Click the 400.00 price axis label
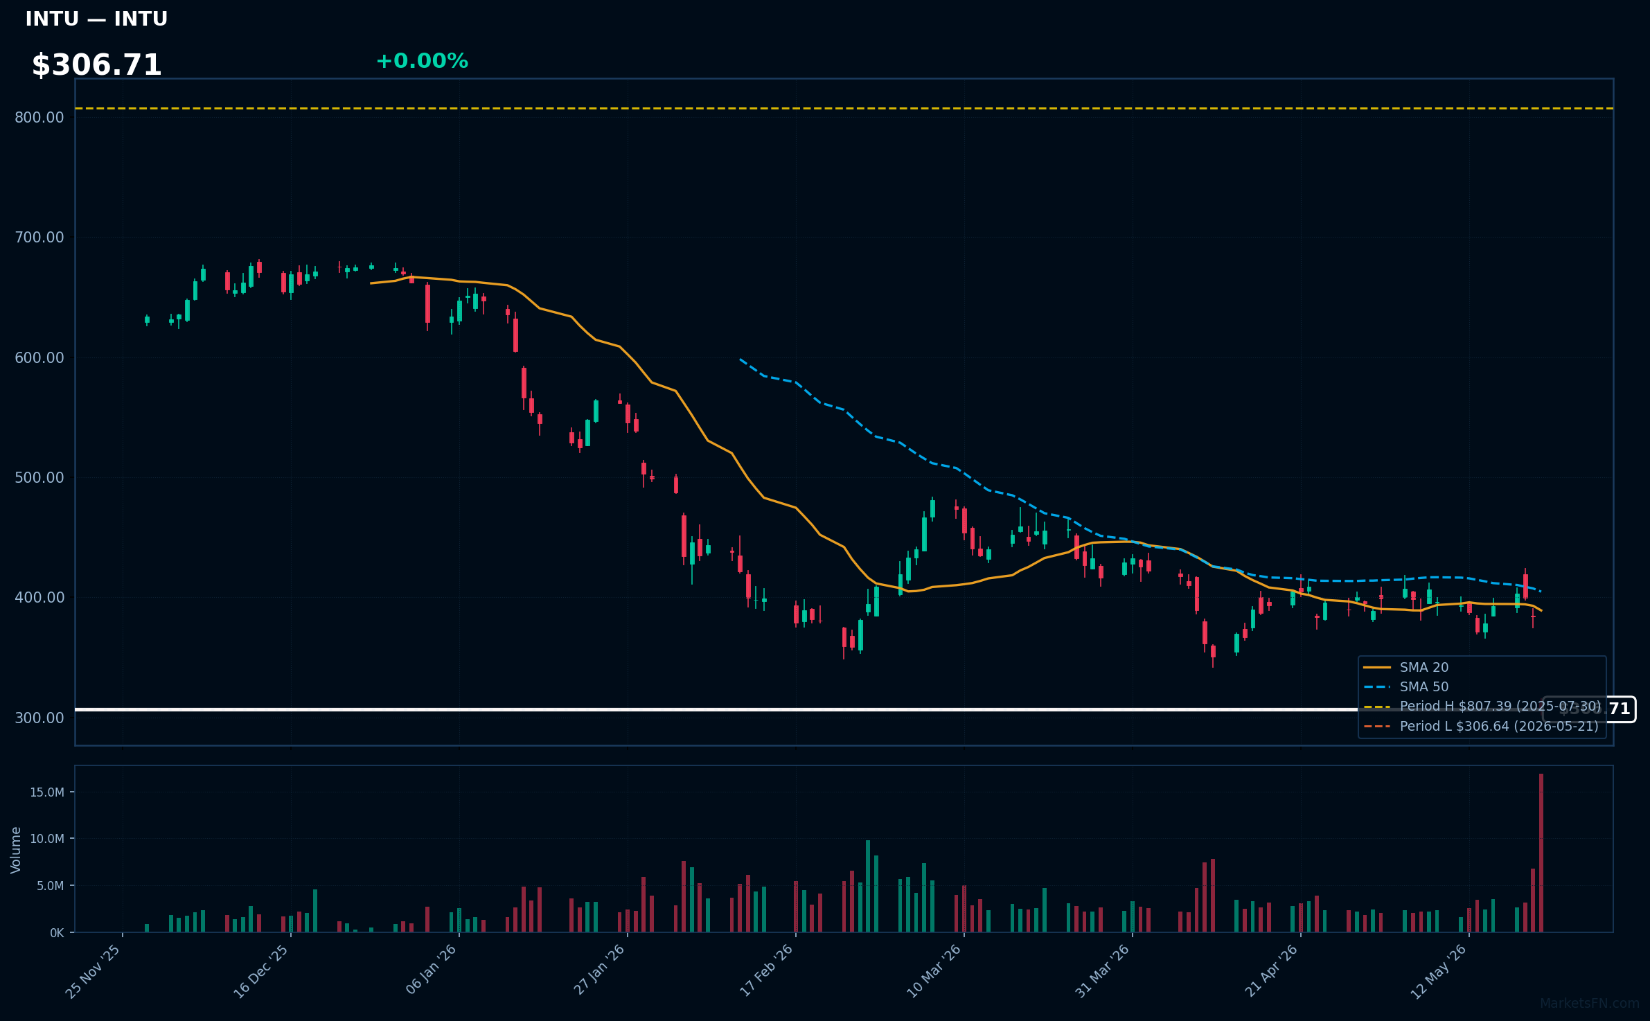 click(x=39, y=597)
